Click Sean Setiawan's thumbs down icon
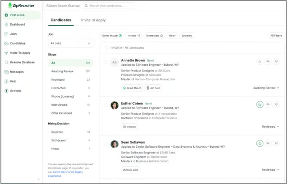 [x=276, y=143]
